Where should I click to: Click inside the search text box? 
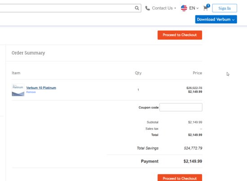click(x=67, y=8)
